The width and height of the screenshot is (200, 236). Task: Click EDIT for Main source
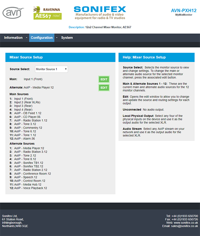pyautogui.click(x=104, y=79)
